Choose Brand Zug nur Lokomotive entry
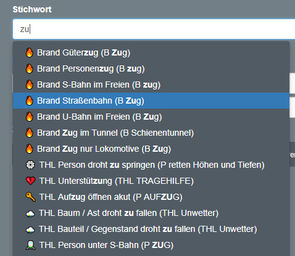The height and width of the screenshot is (256, 295). pyautogui.click(x=151, y=149)
